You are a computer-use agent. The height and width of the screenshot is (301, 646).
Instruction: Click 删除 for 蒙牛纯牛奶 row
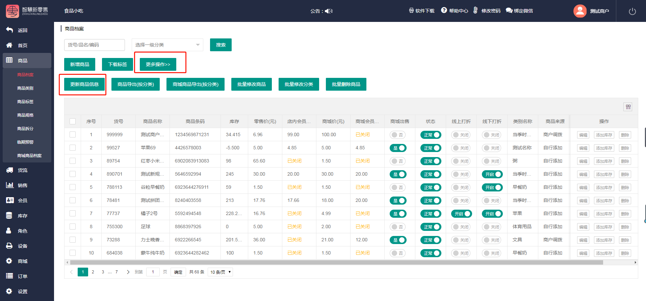pyautogui.click(x=625, y=253)
